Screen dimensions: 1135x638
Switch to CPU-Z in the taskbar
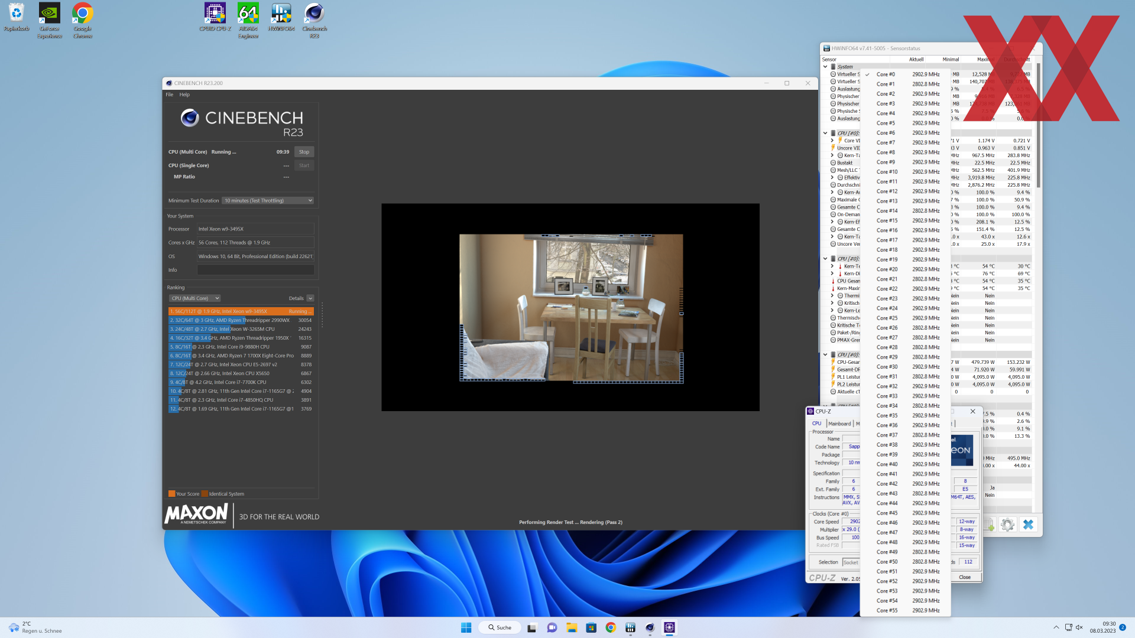(x=669, y=627)
